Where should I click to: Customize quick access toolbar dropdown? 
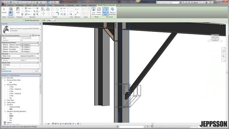click(x=58, y=3)
